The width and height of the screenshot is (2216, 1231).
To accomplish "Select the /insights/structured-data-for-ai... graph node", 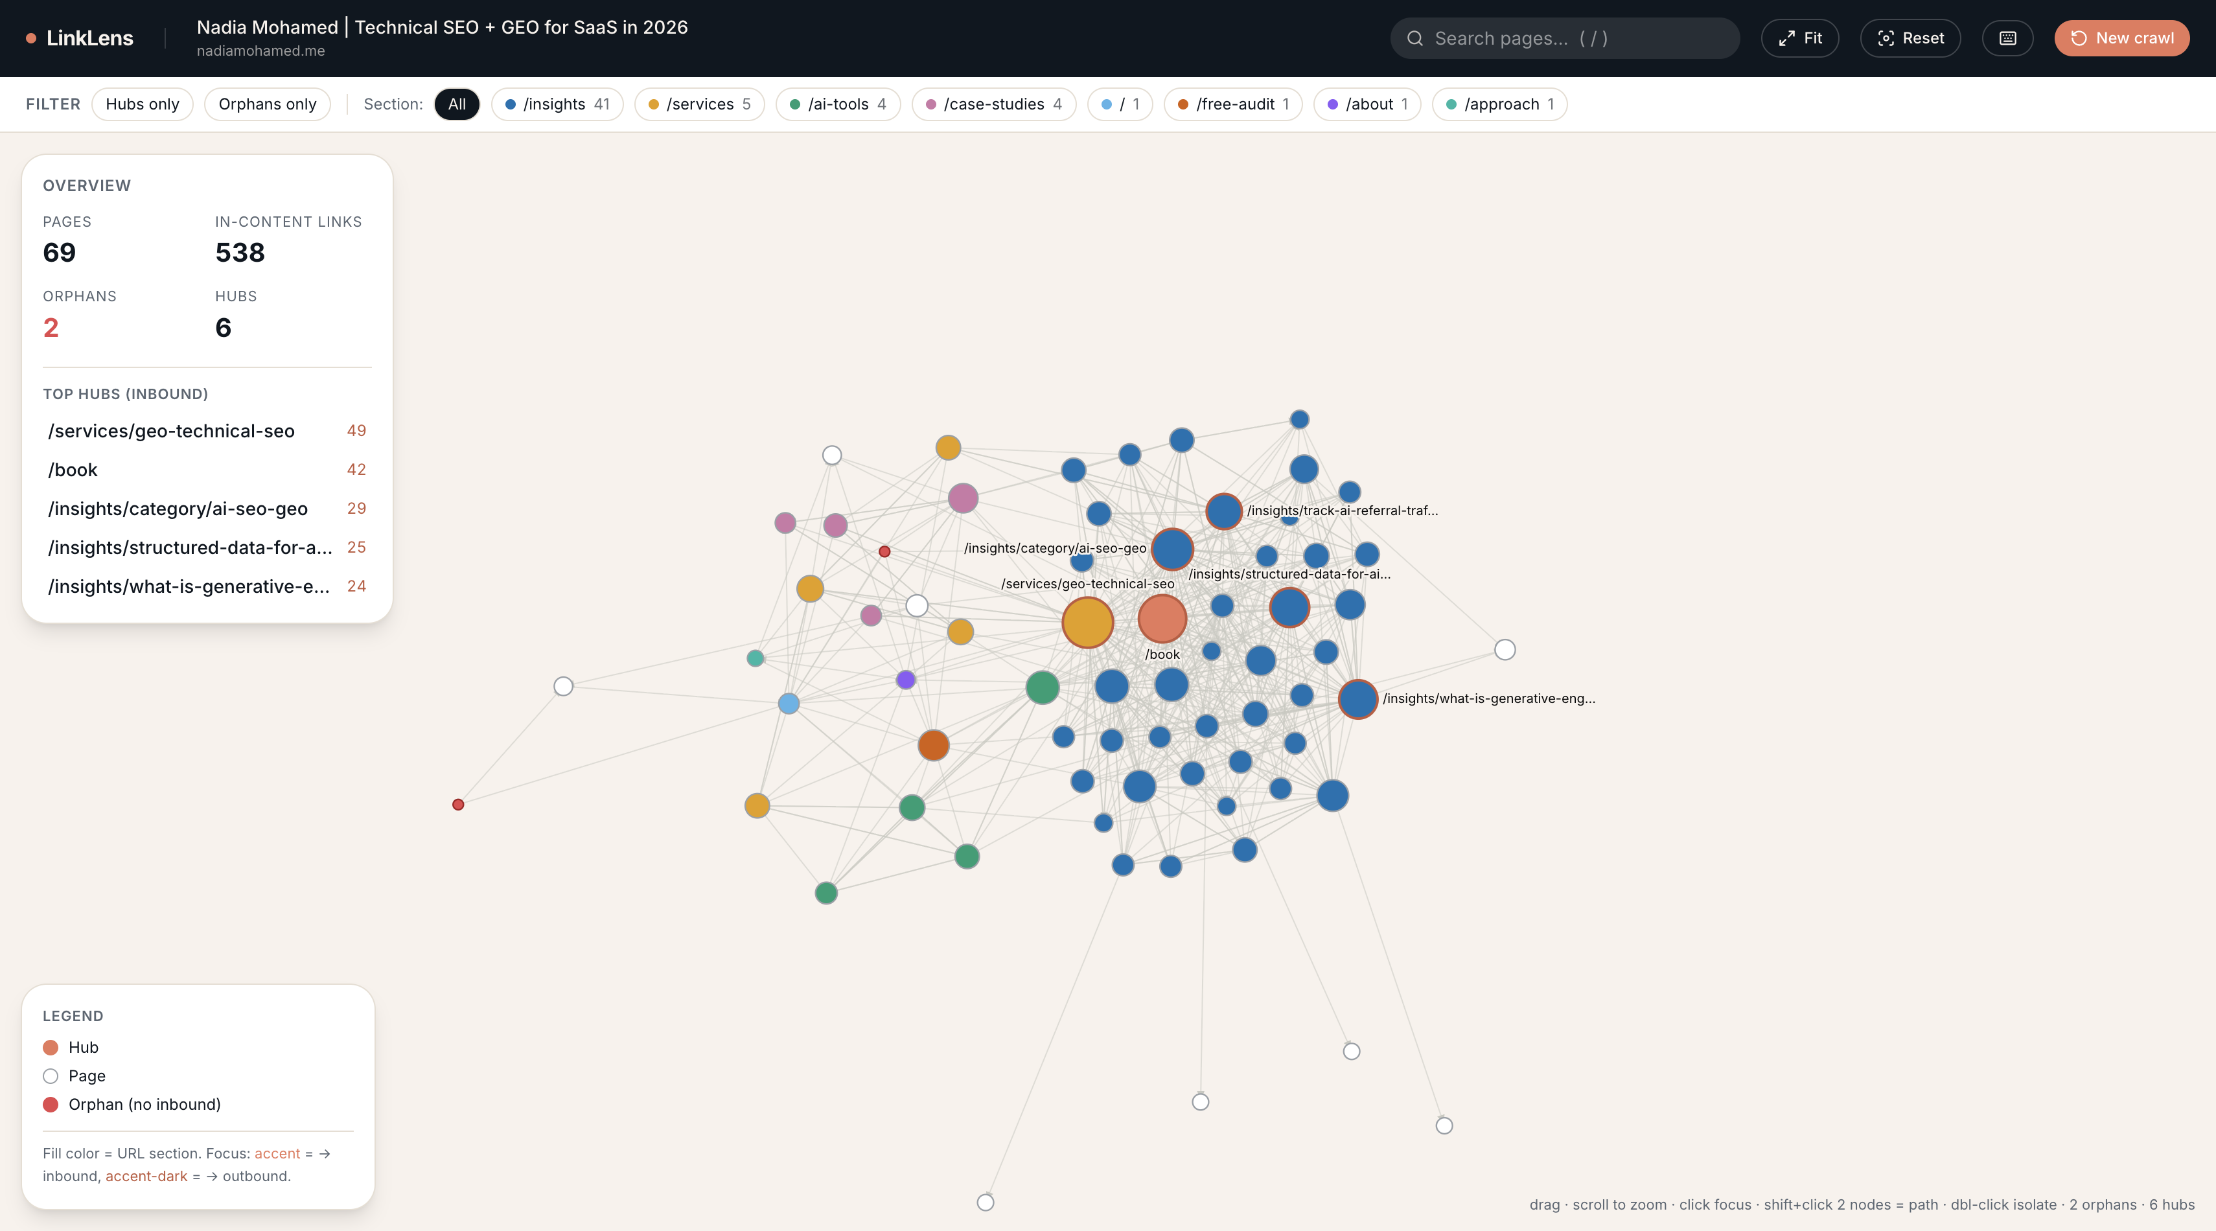I will click(x=1289, y=607).
